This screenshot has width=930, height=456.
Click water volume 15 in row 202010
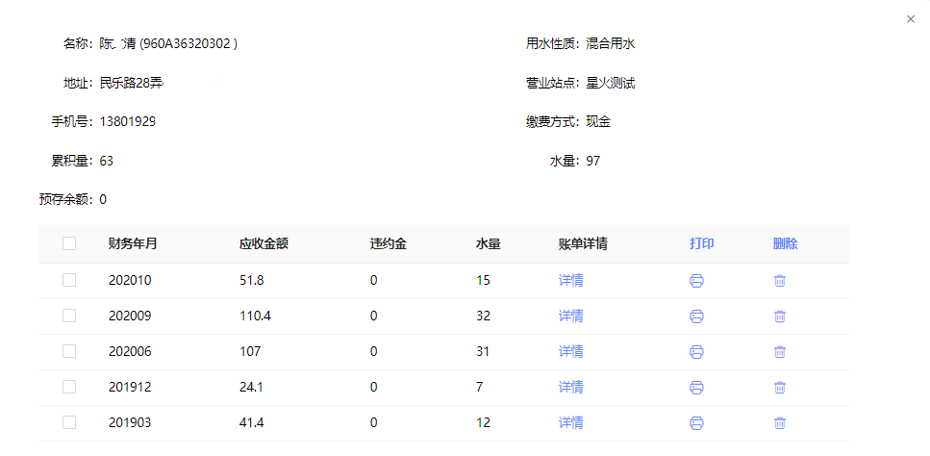[x=483, y=281]
